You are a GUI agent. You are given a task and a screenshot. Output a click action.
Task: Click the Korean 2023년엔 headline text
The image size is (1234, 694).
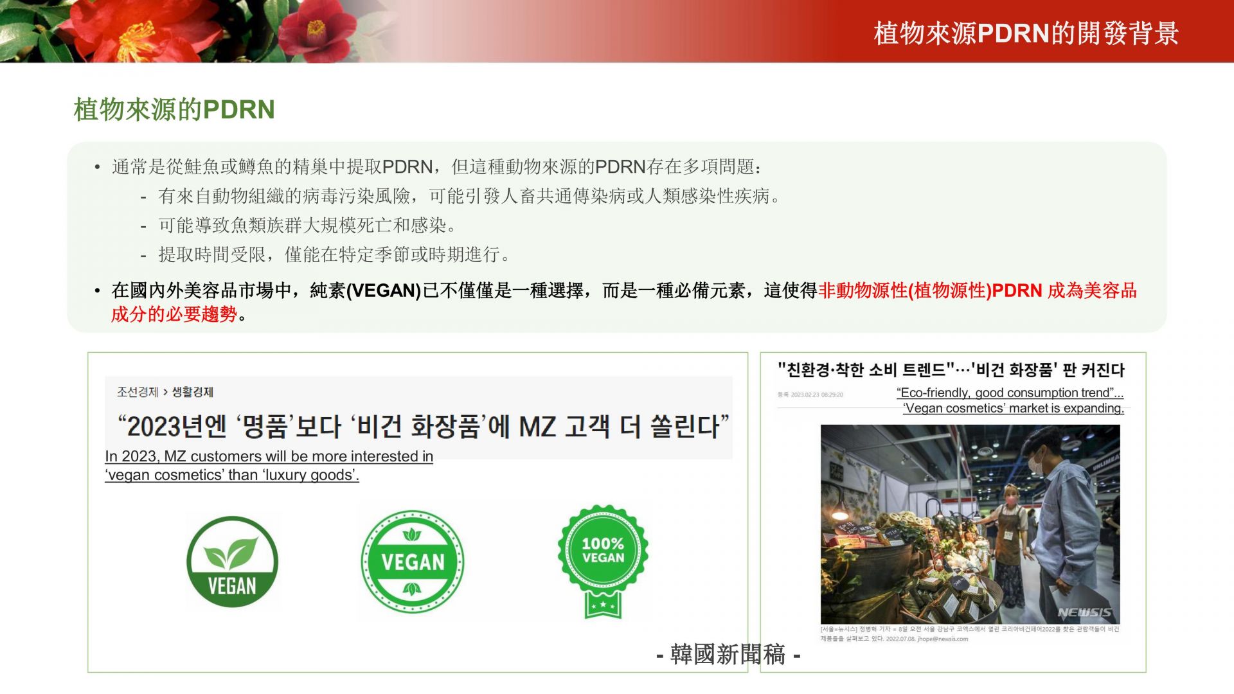pyautogui.click(x=422, y=426)
